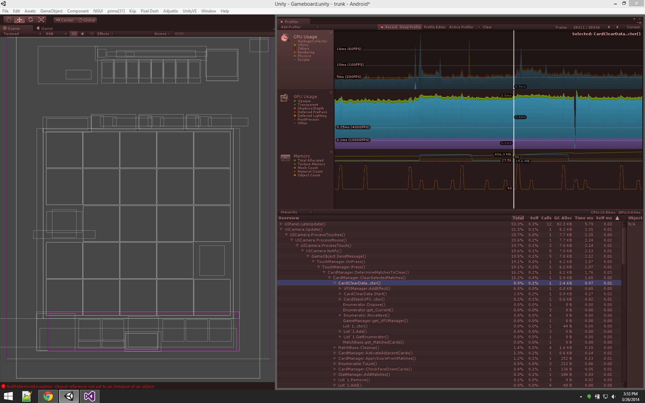Viewport: 645px width, 403px height.
Task: Select the Move (translate) tool
Action: point(19,20)
